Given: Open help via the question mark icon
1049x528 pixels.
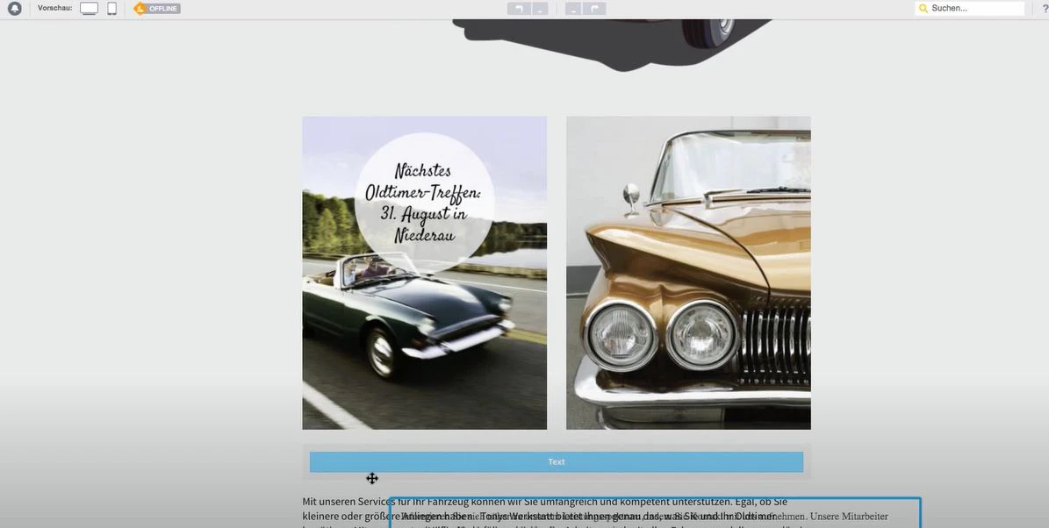Looking at the screenshot, I should pos(1044,7).
